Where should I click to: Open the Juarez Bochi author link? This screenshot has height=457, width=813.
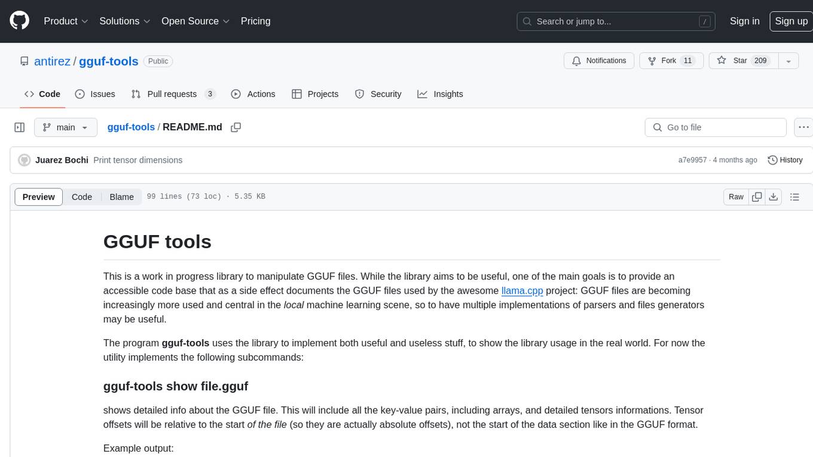[62, 160]
